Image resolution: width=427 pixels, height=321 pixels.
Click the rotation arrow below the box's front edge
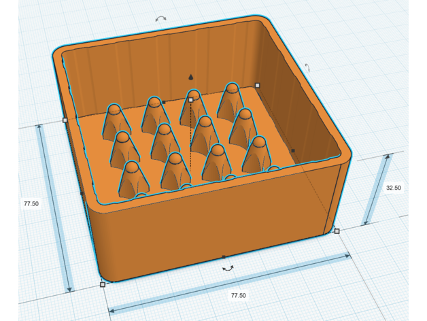[x=228, y=268]
